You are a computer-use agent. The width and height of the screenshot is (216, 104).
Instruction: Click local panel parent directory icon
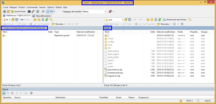click(x=35, y=20)
